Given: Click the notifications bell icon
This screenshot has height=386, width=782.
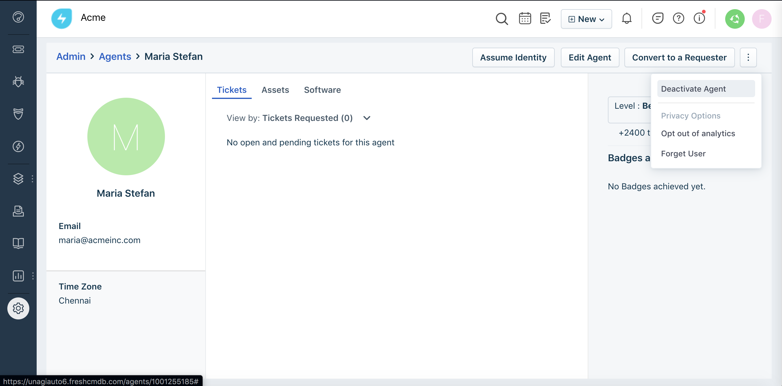Looking at the screenshot, I should click(627, 19).
